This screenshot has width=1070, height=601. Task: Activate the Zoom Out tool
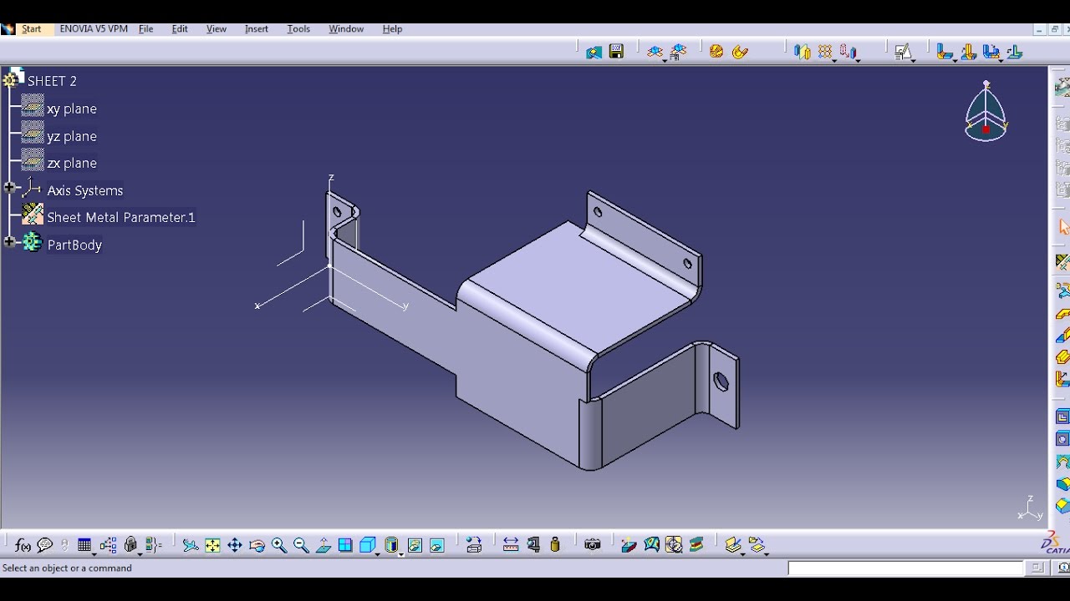(x=300, y=544)
